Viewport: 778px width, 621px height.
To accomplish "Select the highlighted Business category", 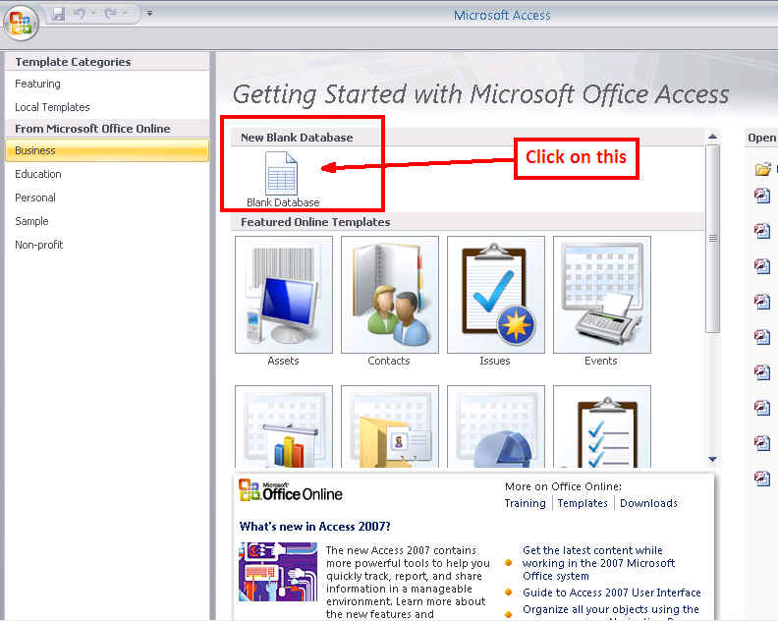I will coord(107,150).
